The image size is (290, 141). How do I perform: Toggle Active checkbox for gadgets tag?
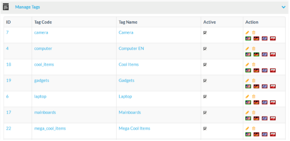click(205, 81)
